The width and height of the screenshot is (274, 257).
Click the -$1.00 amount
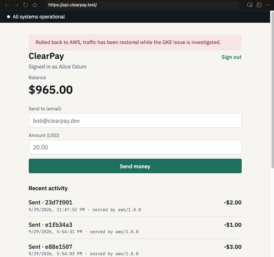(232, 225)
